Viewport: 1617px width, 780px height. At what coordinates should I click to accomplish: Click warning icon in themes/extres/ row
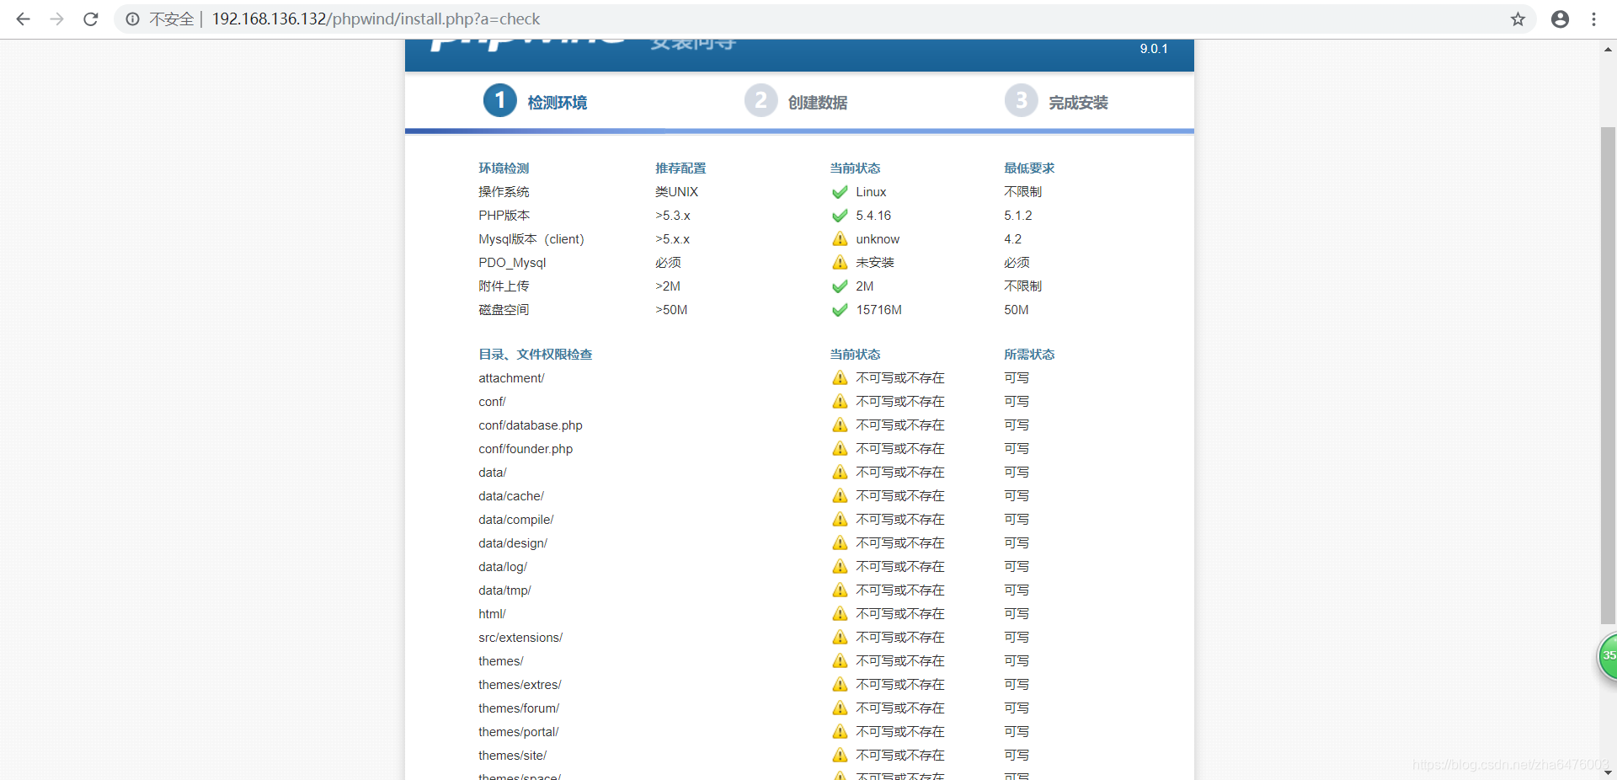coord(840,685)
